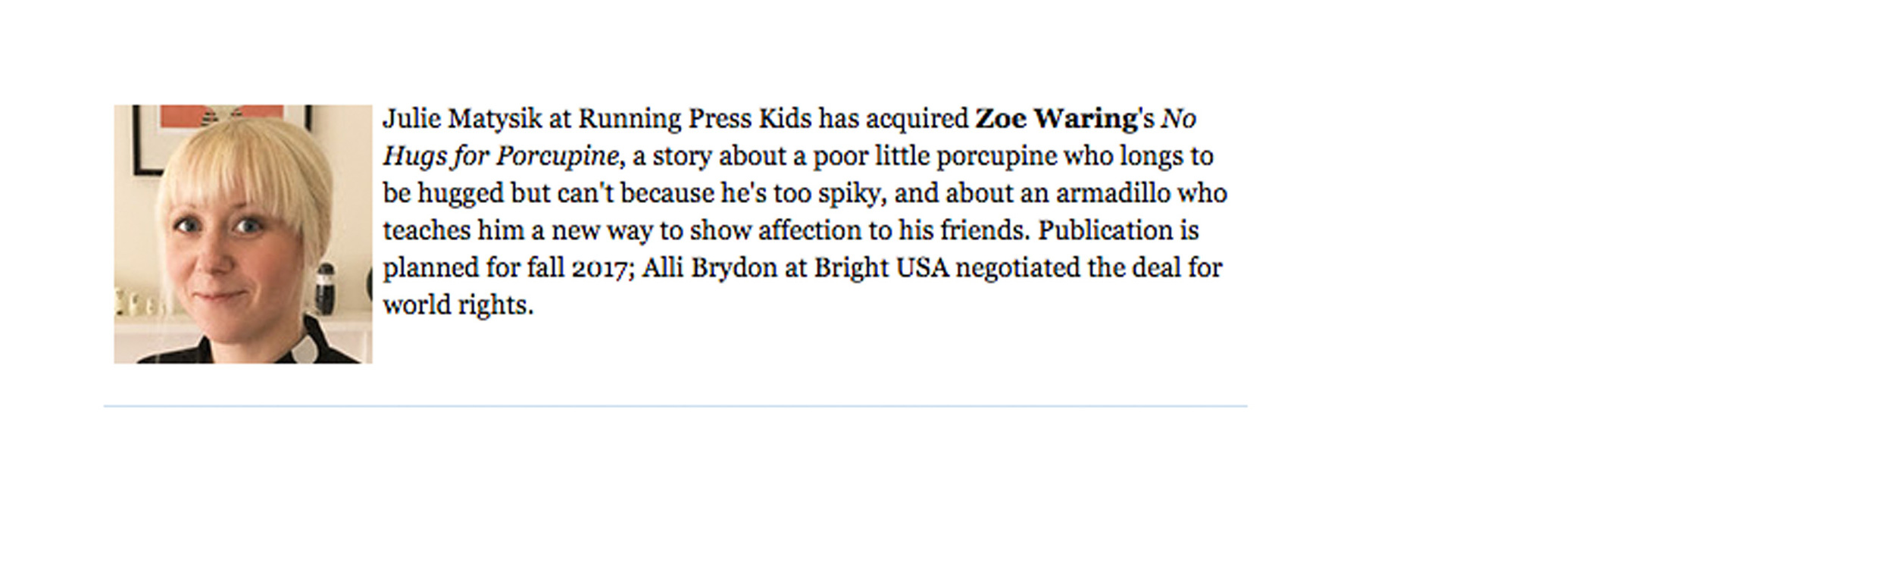This screenshot has width=1894, height=578.
Task: Click the word teaches
Action: pyautogui.click(x=426, y=231)
